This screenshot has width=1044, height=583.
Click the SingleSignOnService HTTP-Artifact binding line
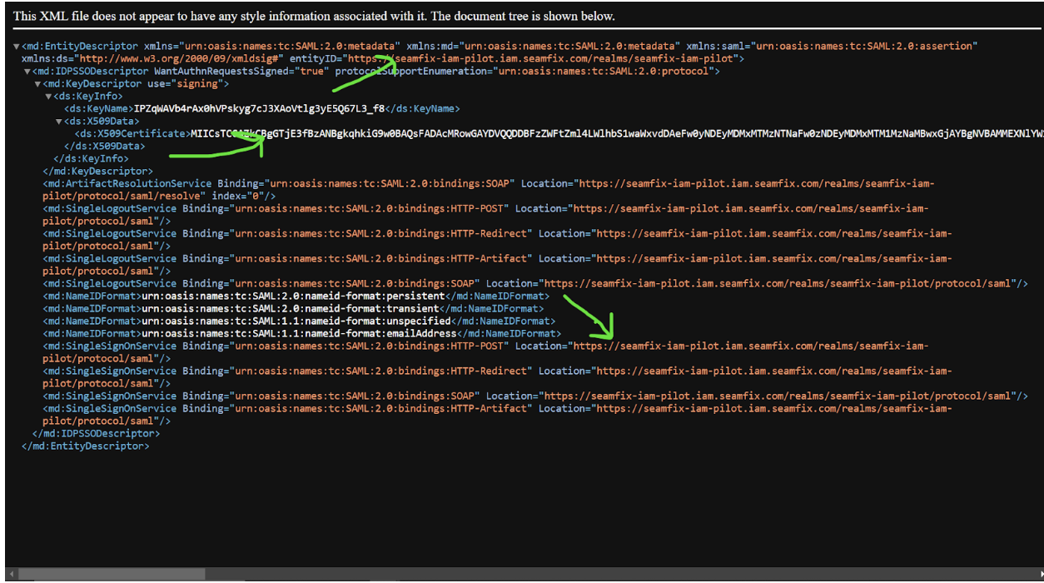(x=497, y=415)
